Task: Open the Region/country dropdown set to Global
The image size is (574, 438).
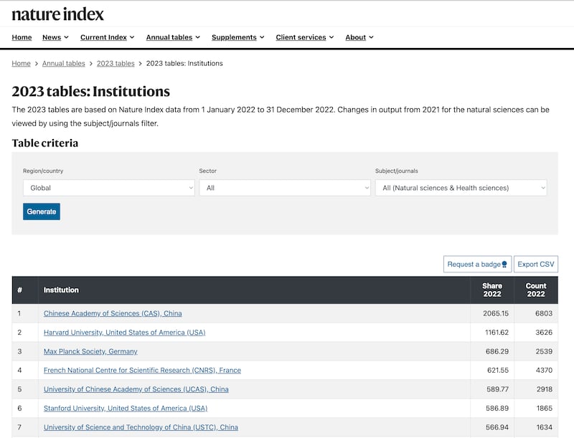Action: [x=109, y=188]
